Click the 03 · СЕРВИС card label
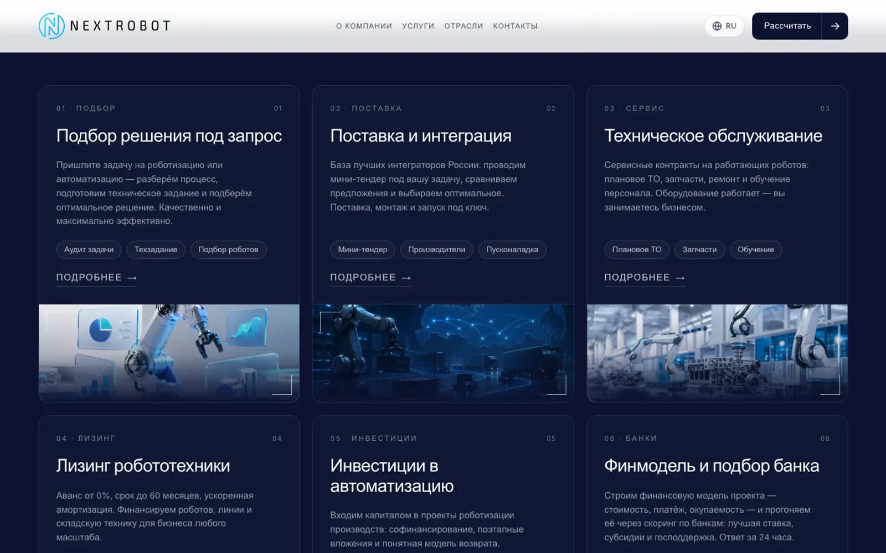 click(634, 108)
